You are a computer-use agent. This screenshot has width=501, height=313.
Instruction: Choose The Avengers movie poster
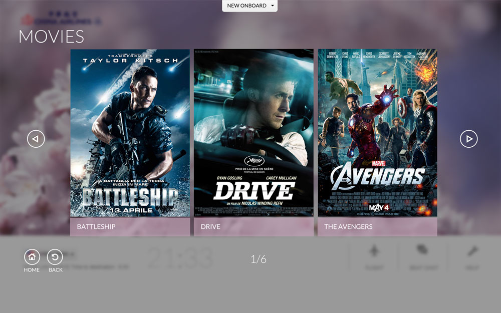(x=377, y=133)
